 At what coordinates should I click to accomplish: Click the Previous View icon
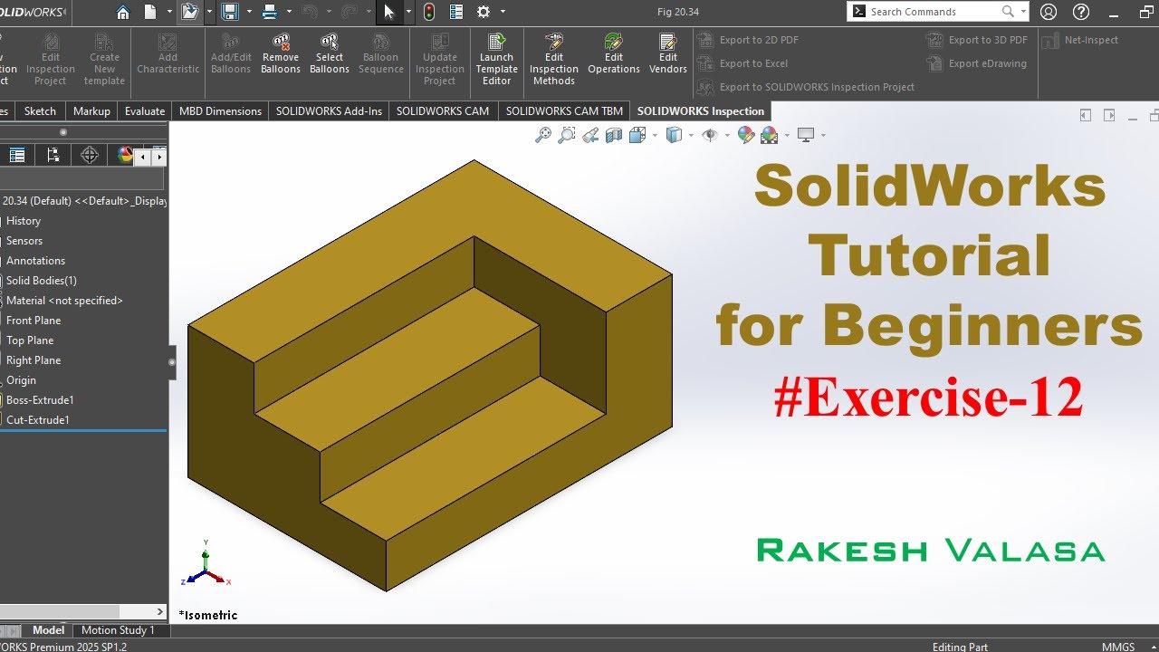tap(590, 135)
